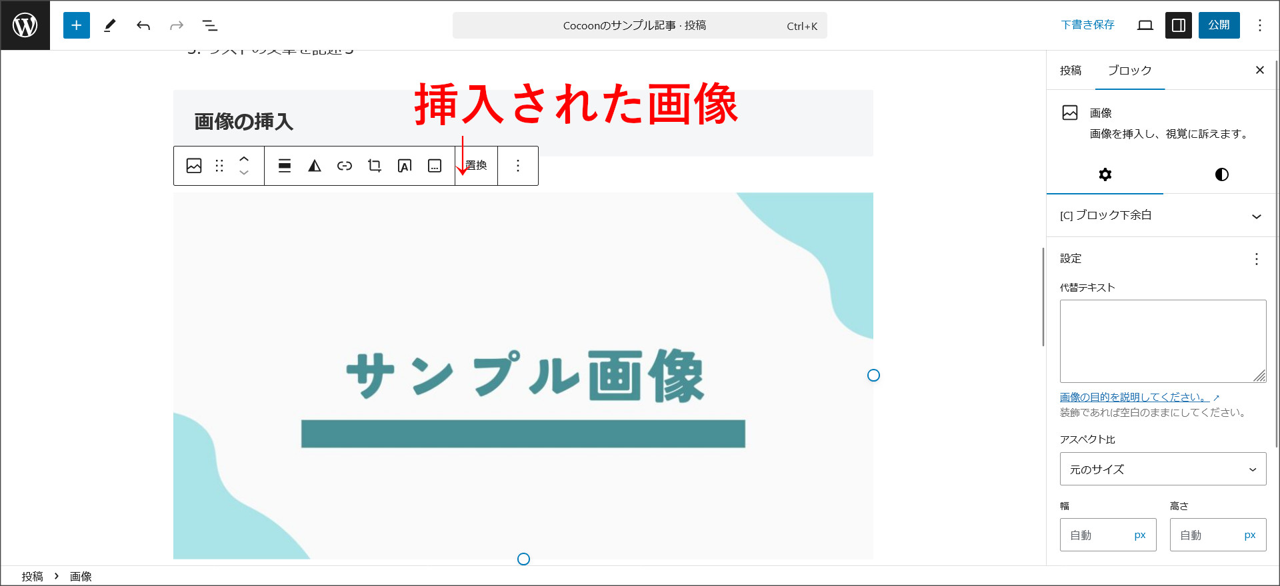Select the pencil tools icon
The height and width of the screenshot is (586, 1280).
click(x=110, y=25)
